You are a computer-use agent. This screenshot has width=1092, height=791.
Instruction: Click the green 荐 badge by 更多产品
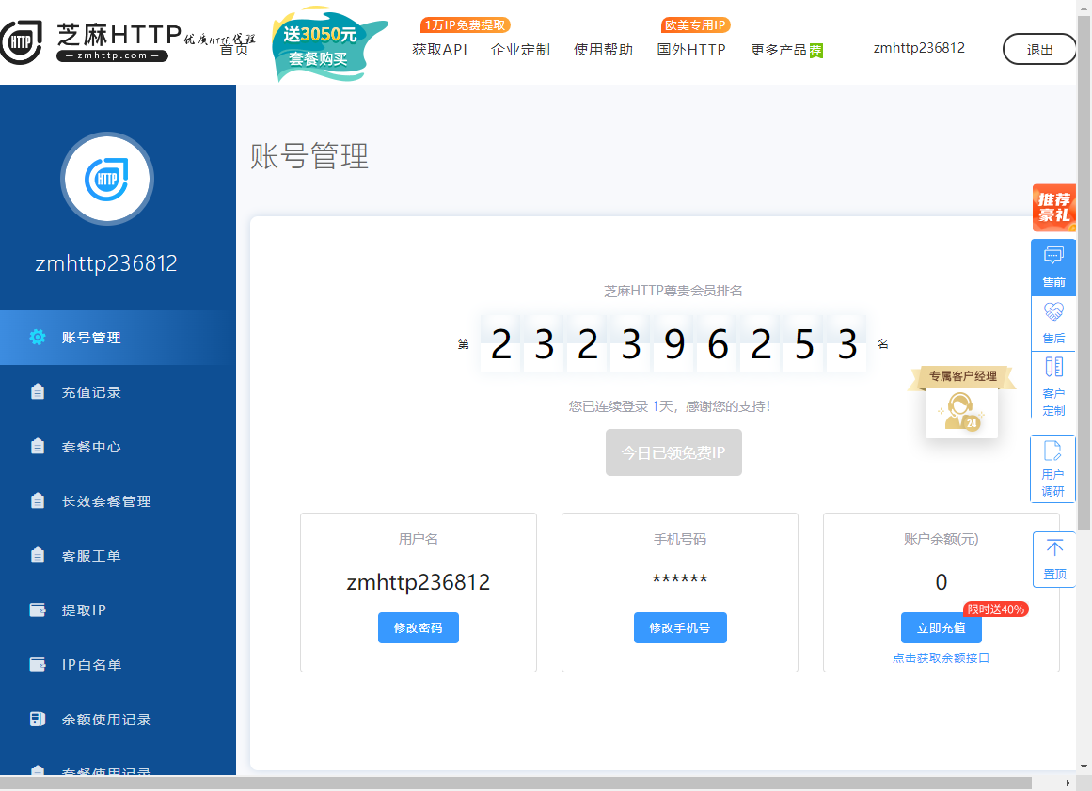(816, 51)
